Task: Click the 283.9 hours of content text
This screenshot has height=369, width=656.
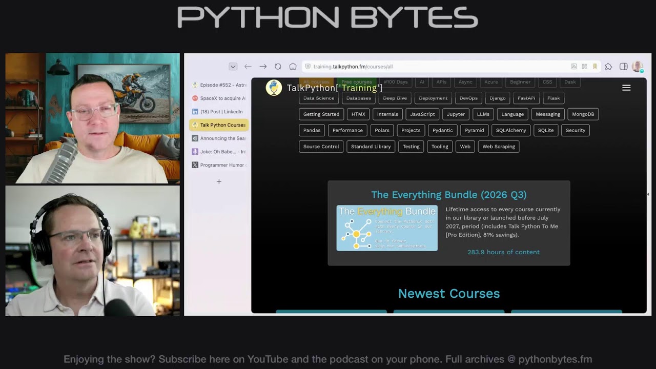Action: point(503,252)
